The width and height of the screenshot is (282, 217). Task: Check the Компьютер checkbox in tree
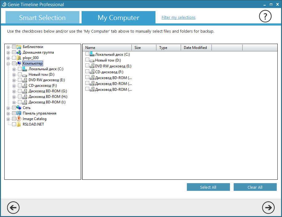(x=14, y=63)
